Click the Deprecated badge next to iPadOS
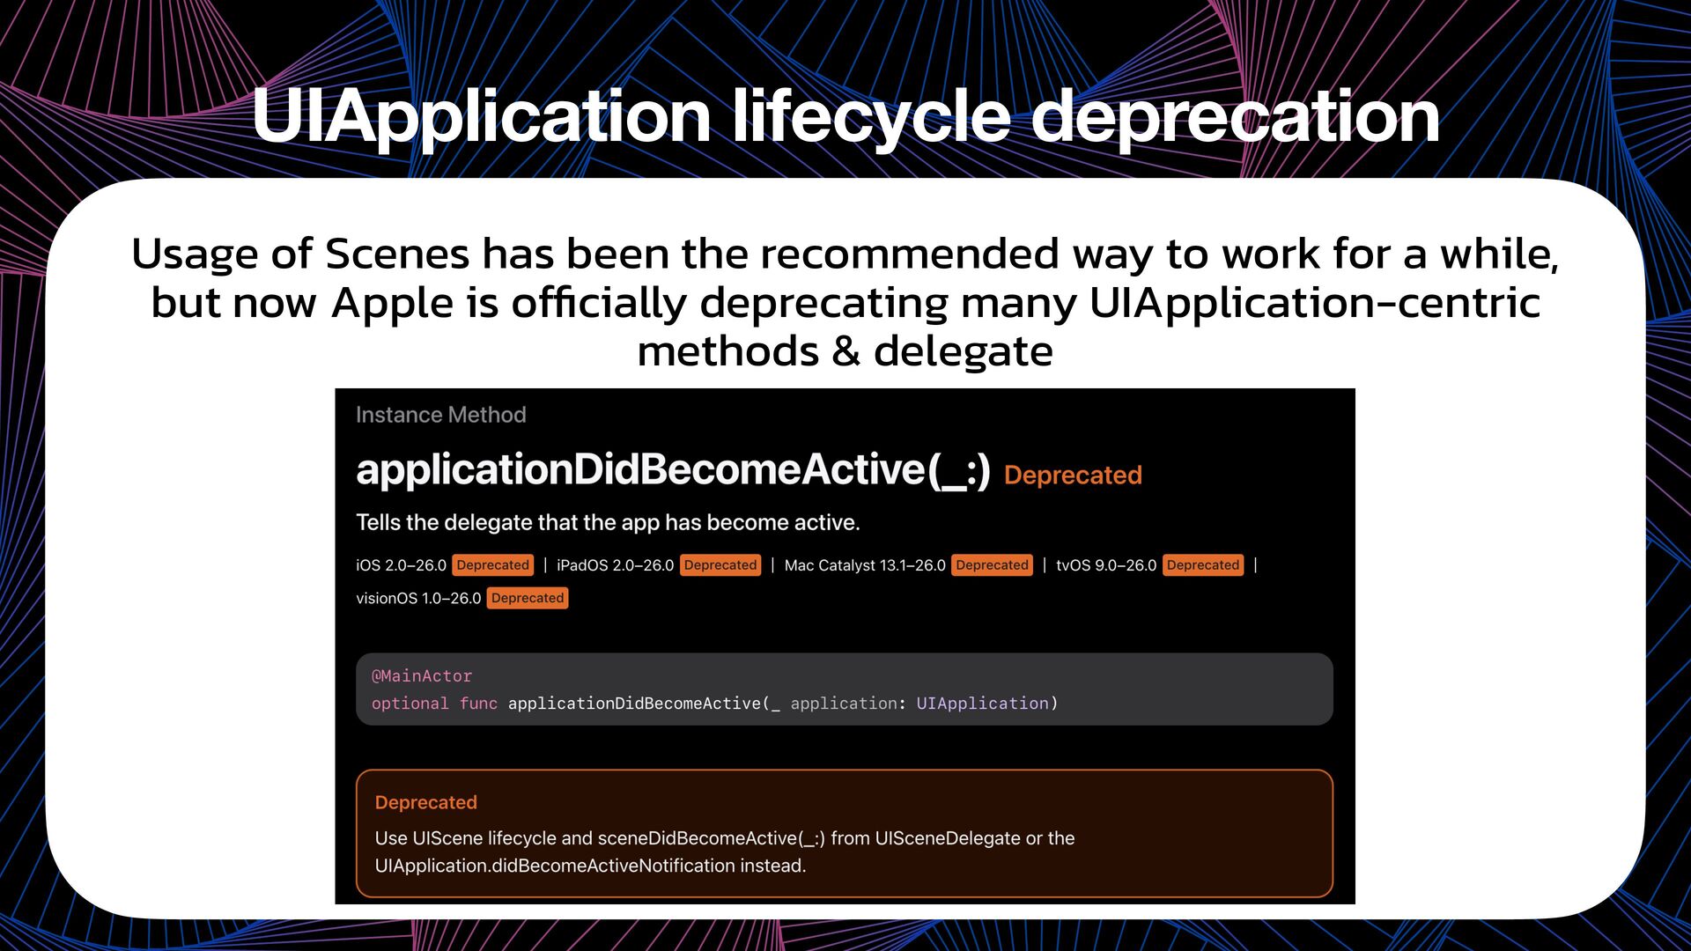 point(720,565)
